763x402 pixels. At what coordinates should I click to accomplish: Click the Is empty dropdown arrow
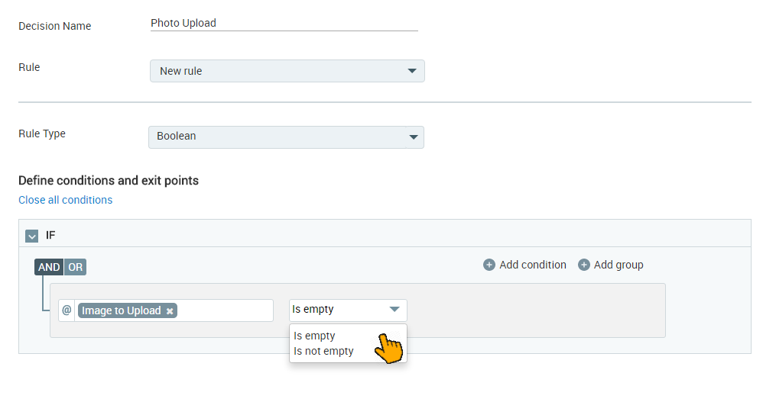pyautogui.click(x=394, y=309)
